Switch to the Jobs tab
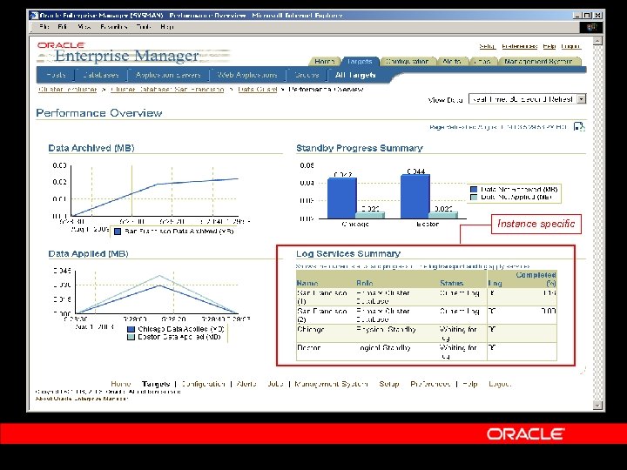This screenshot has width=627, height=470. point(482,62)
